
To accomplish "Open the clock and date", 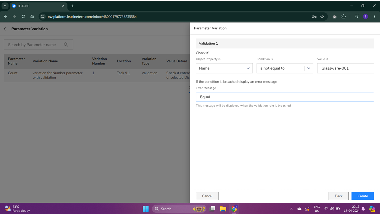I will [352, 209].
